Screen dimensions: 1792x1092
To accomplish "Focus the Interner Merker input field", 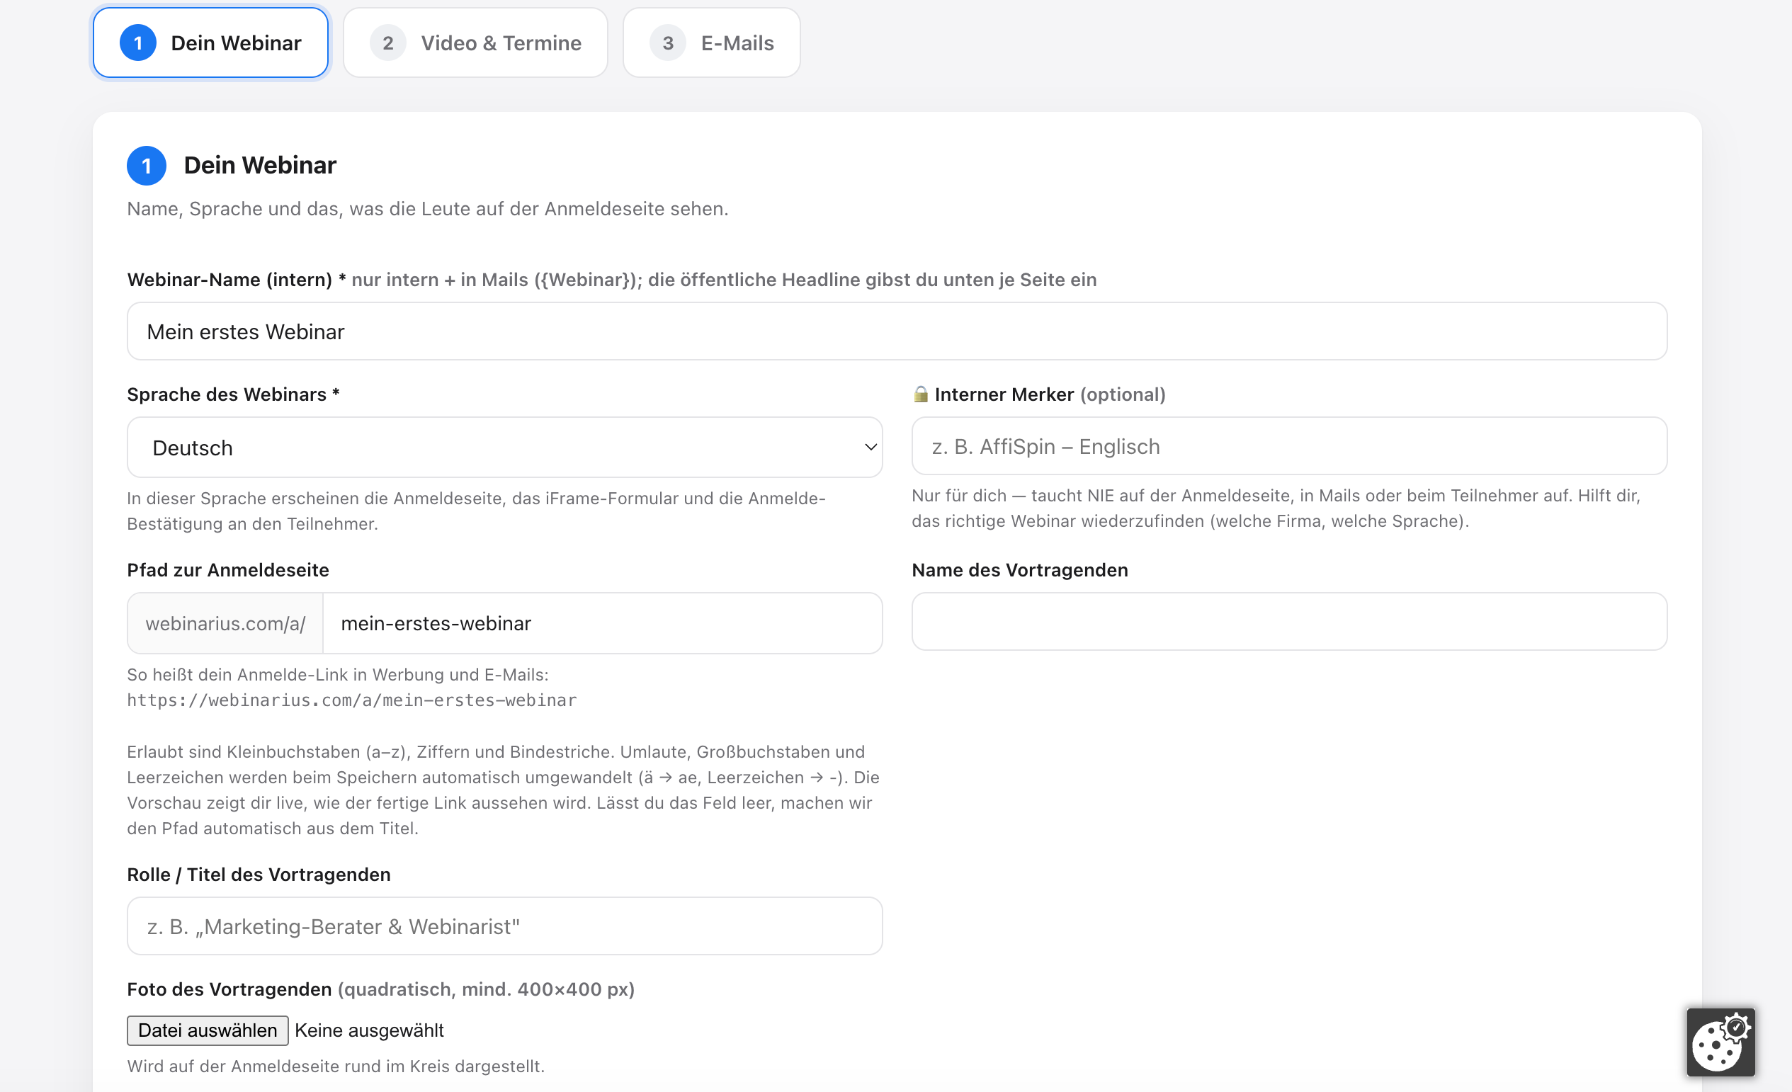I will [1289, 446].
